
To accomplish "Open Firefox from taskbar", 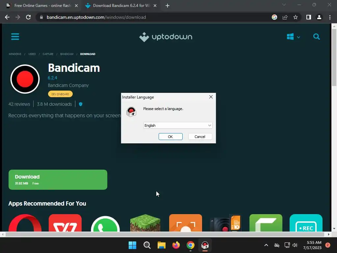I will point(176,245).
